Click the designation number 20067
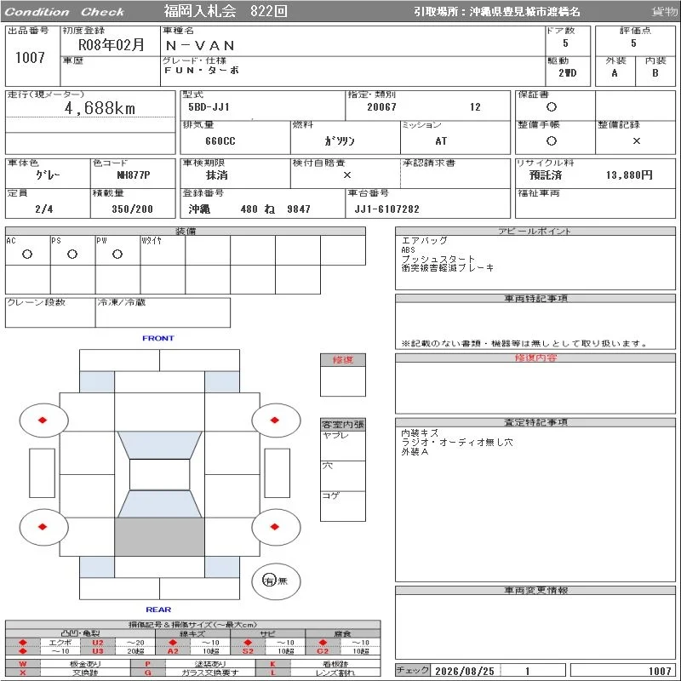Viewport: 681px width, 681px height. tap(381, 107)
